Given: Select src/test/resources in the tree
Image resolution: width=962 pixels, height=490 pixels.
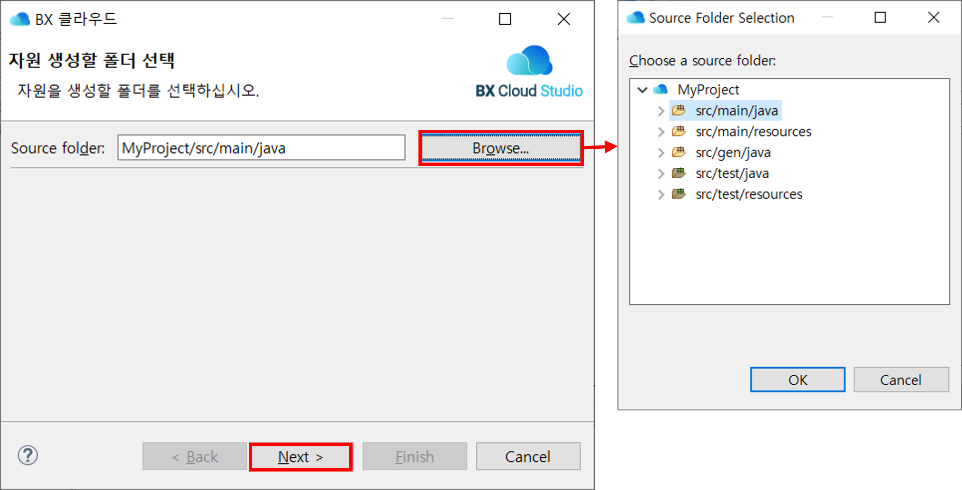Looking at the screenshot, I should click(748, 194).
